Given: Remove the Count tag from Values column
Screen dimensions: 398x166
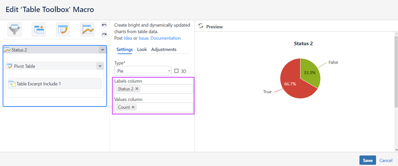Looking at the screenshot, I should pos(133,107).
